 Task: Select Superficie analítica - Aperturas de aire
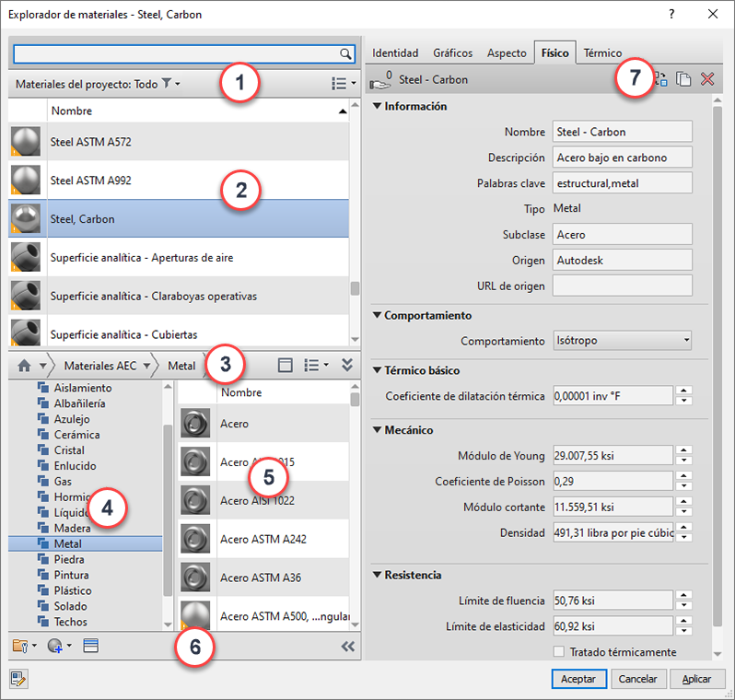179,257
